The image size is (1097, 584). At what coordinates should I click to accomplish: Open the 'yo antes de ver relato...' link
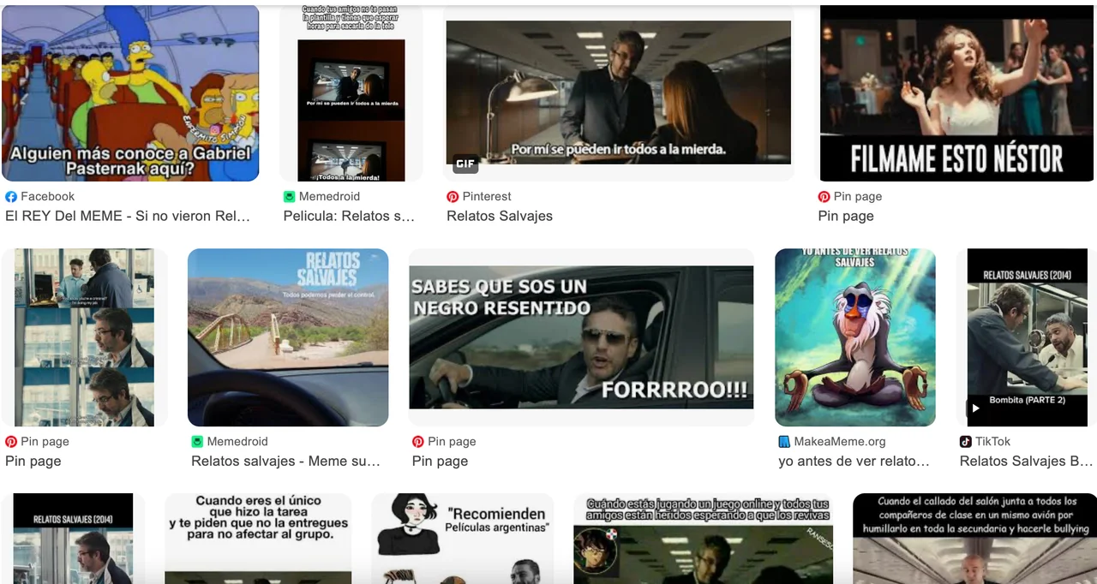854,461
